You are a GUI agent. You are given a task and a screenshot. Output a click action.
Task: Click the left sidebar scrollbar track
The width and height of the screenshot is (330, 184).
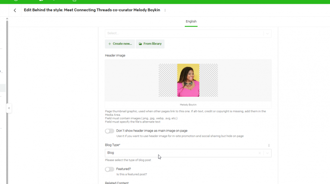(7, 101)
